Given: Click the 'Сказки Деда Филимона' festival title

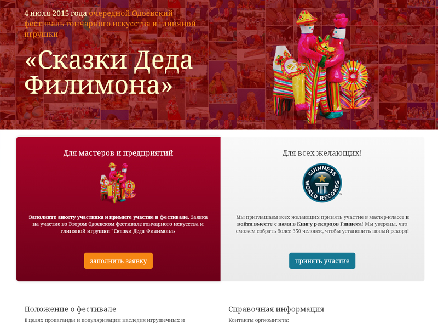Looking at the screenshot, I should coord(109,72).
